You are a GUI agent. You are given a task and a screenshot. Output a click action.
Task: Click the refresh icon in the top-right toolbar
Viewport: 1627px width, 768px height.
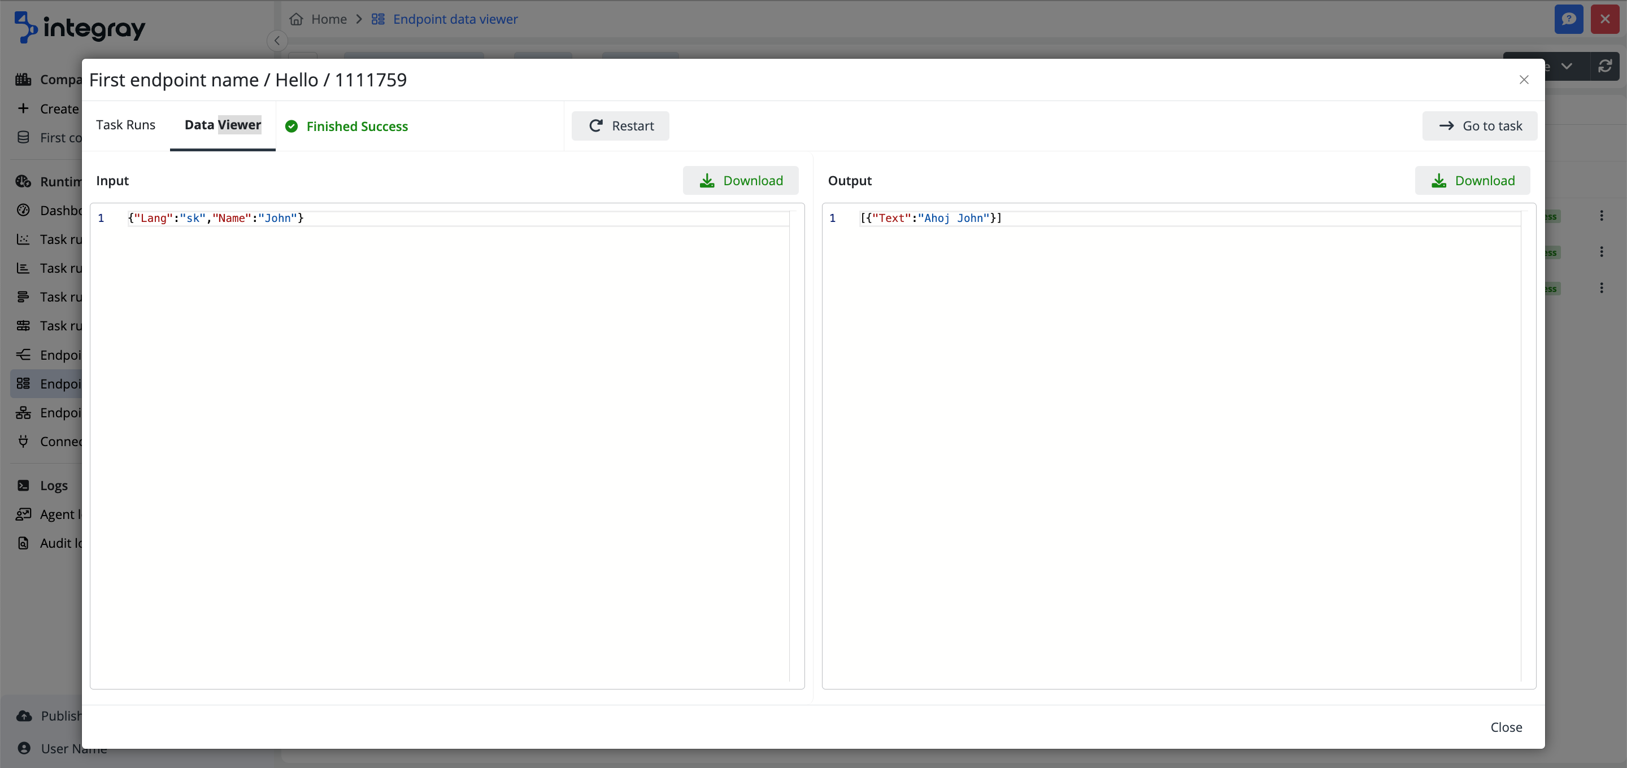(x=1606, y=66)
